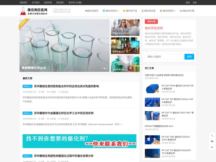The image size is (216, 162).
Task: Open 关于我们 in top bar
Action: coord(36,2)
